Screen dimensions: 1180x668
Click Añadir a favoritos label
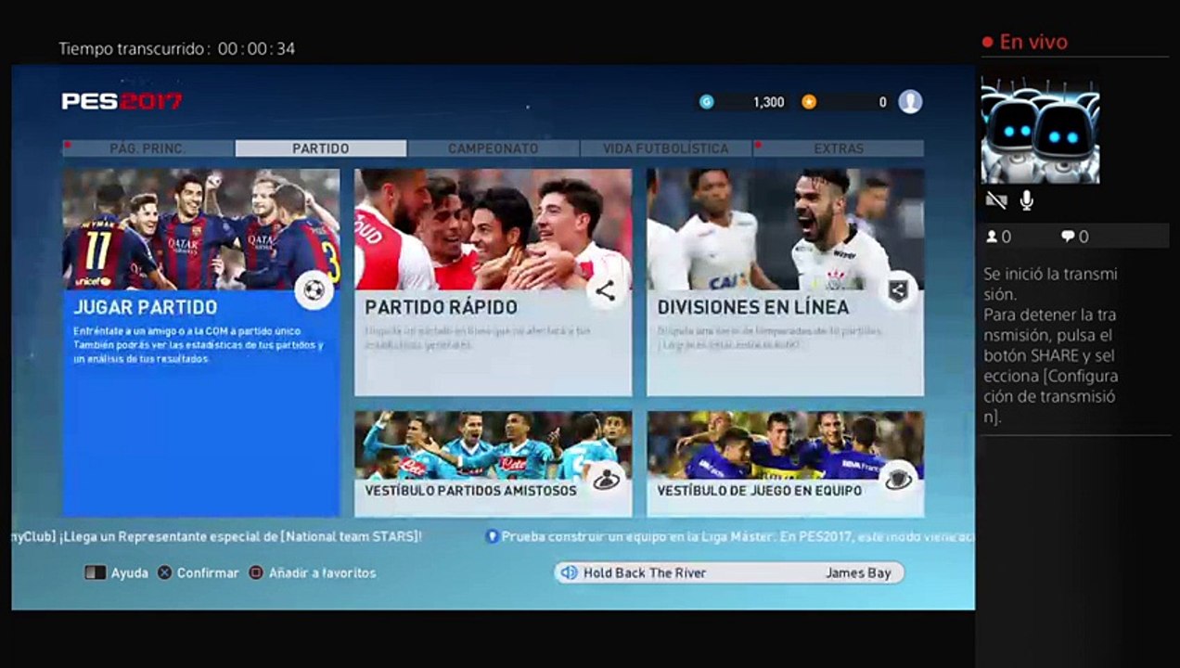[322, 573]
